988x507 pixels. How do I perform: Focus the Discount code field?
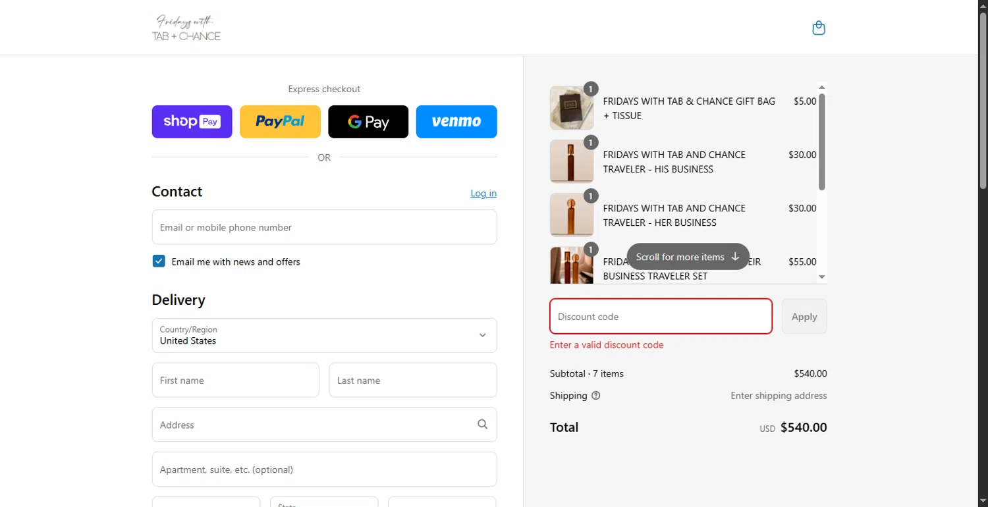[661, 317]
